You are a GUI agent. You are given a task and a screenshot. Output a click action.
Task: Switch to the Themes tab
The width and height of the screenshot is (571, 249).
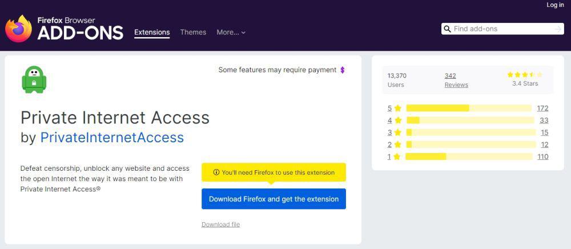pos(193,33)
